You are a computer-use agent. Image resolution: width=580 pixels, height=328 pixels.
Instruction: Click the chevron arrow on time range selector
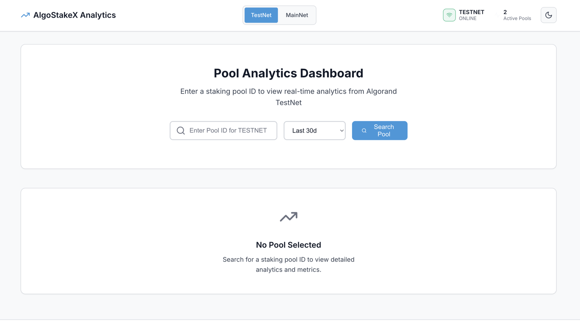pos(341,131)
